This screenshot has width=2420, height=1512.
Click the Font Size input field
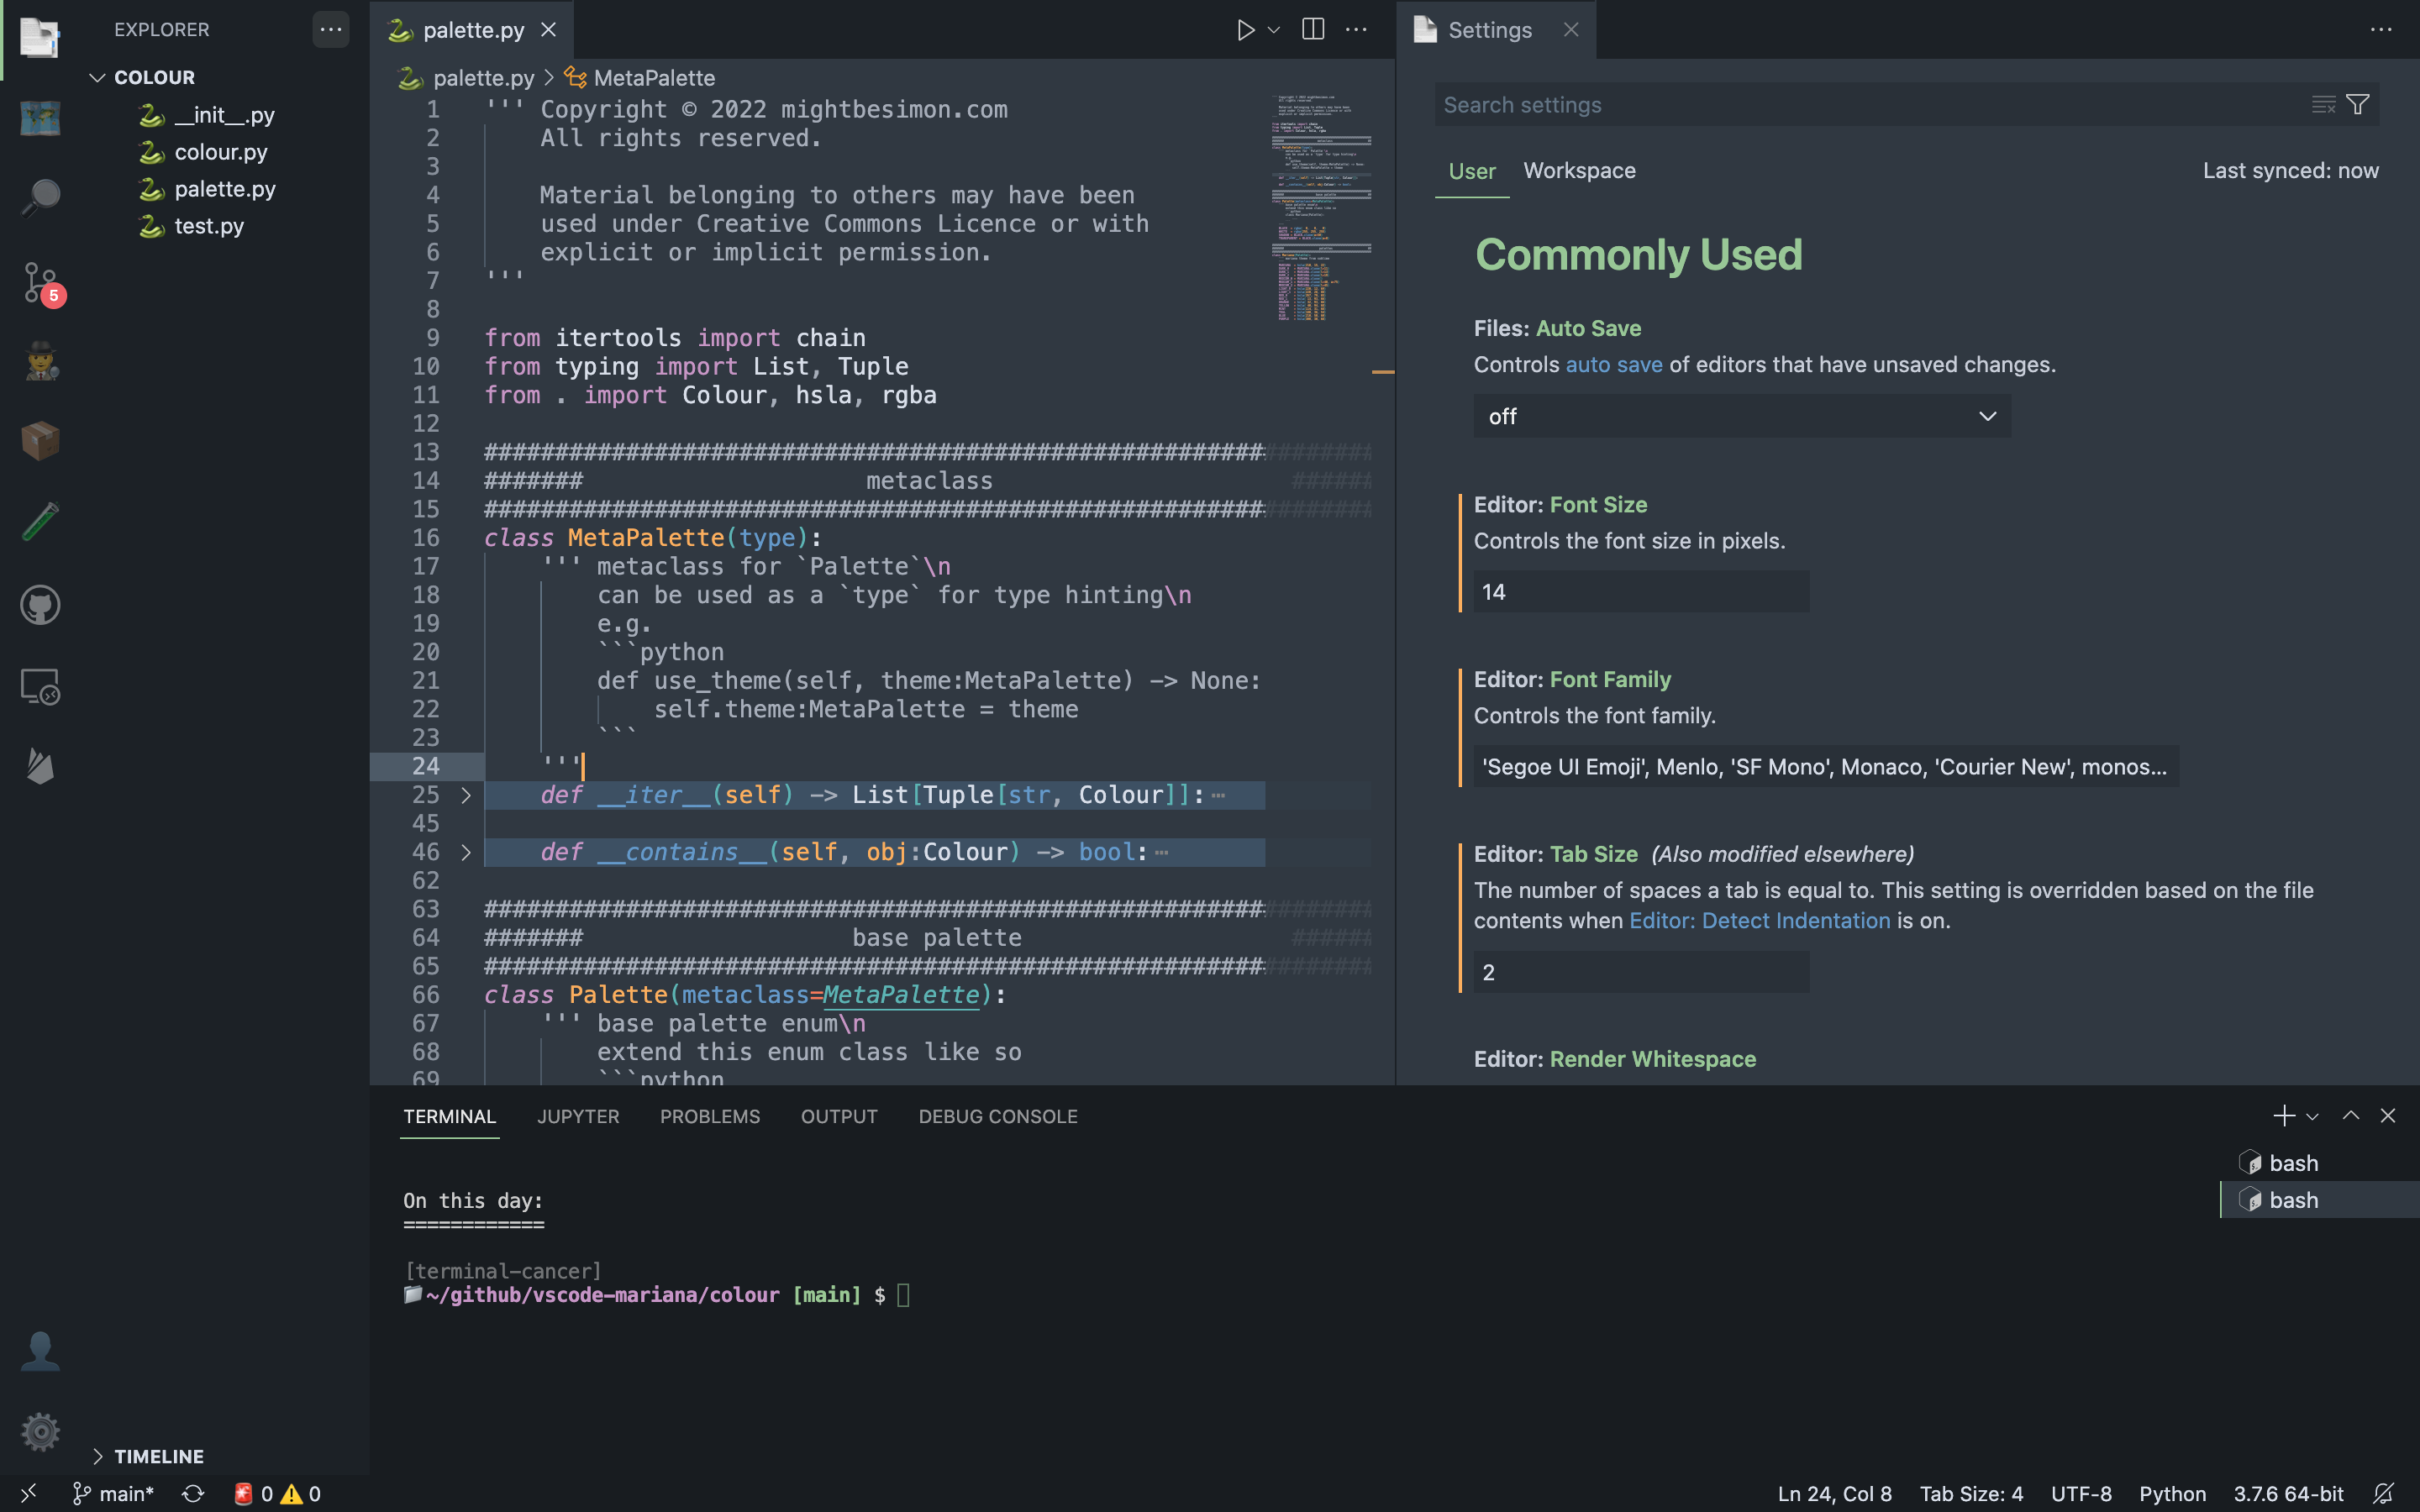[1640, 592]
